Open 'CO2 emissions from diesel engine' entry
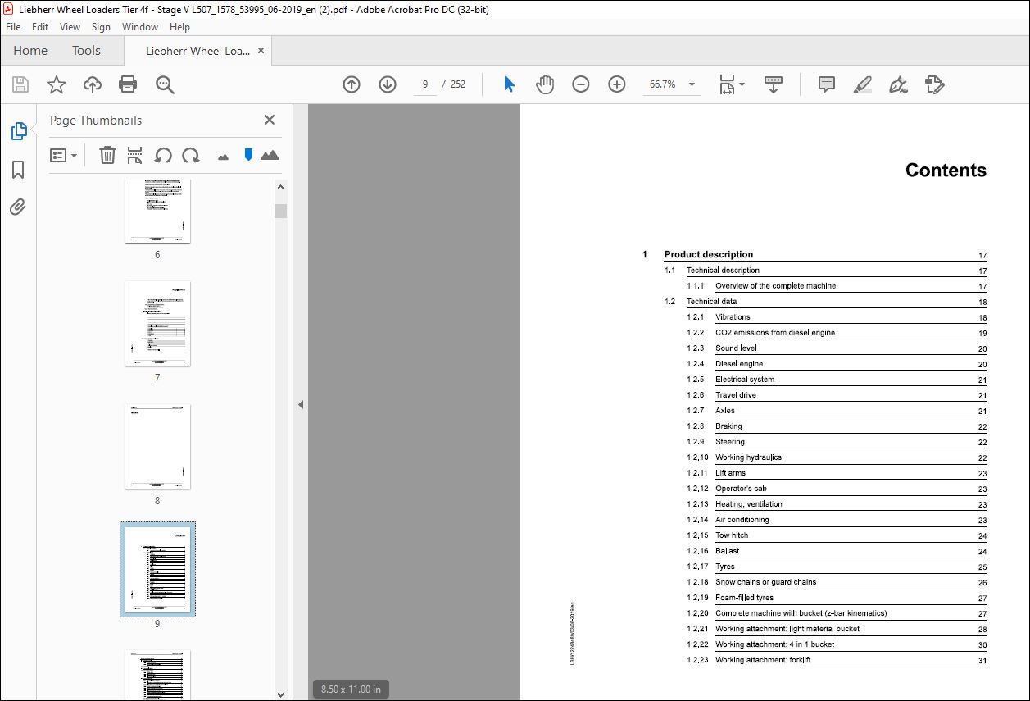This screenshot has width=1030, height=701. [x=775, y=332]
